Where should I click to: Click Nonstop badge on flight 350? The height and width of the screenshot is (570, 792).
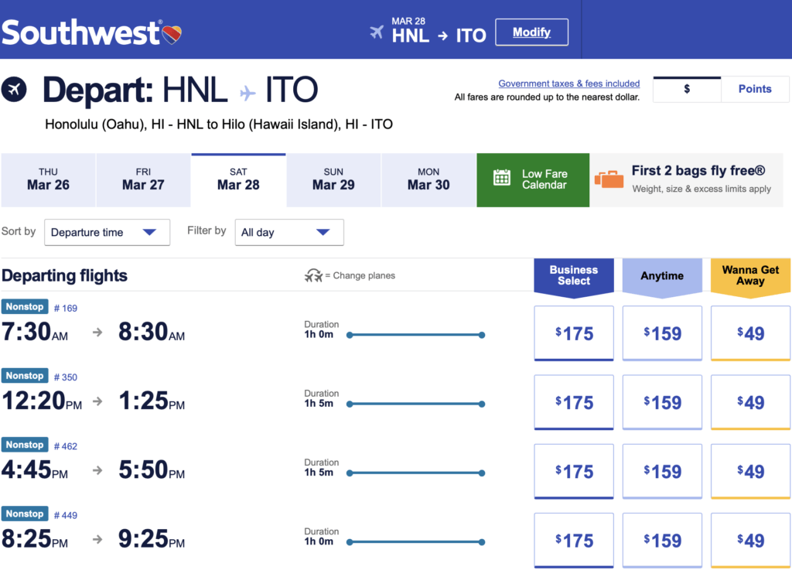pos(25,376)
